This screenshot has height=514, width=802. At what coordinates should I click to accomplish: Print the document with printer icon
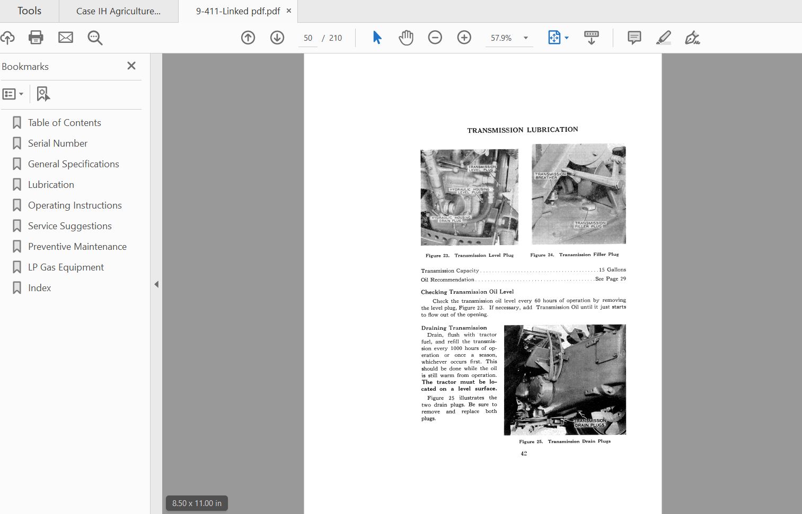coord(36,38)
